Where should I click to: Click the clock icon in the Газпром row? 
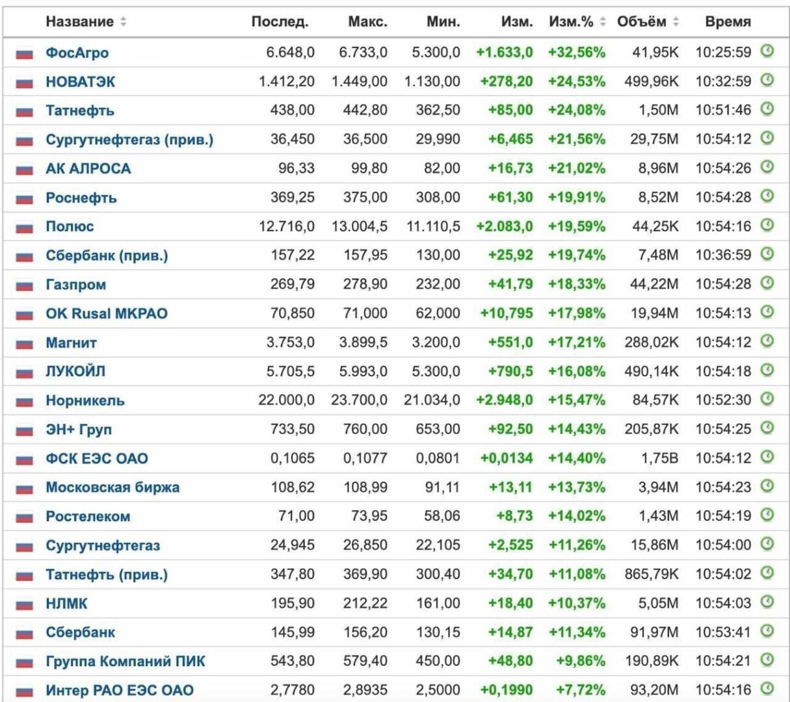click(767, 283)
